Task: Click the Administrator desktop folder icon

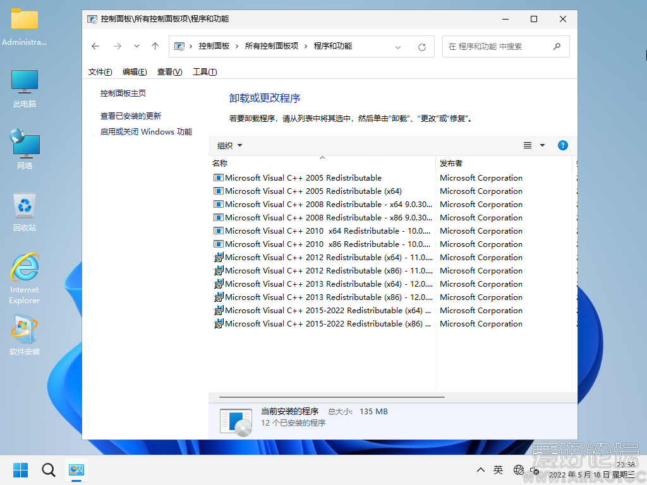Action: (25, 20)
